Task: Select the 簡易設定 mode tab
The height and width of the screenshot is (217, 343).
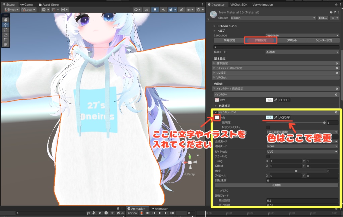Action: click(x=229, y=40)
